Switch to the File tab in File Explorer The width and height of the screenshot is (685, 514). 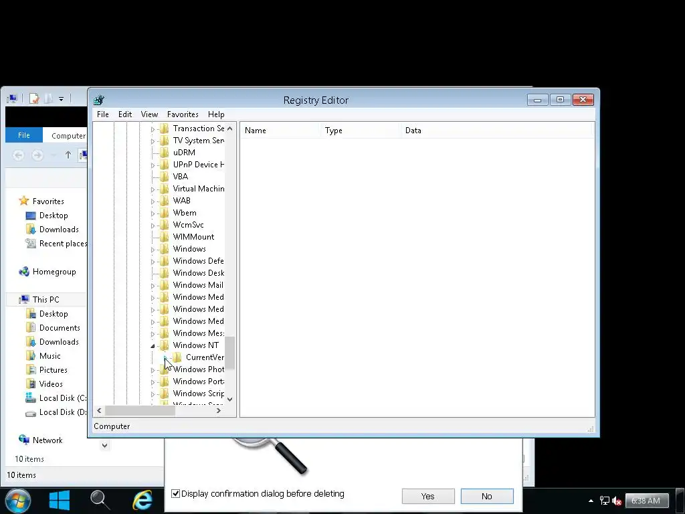click(x=24, y=135)
